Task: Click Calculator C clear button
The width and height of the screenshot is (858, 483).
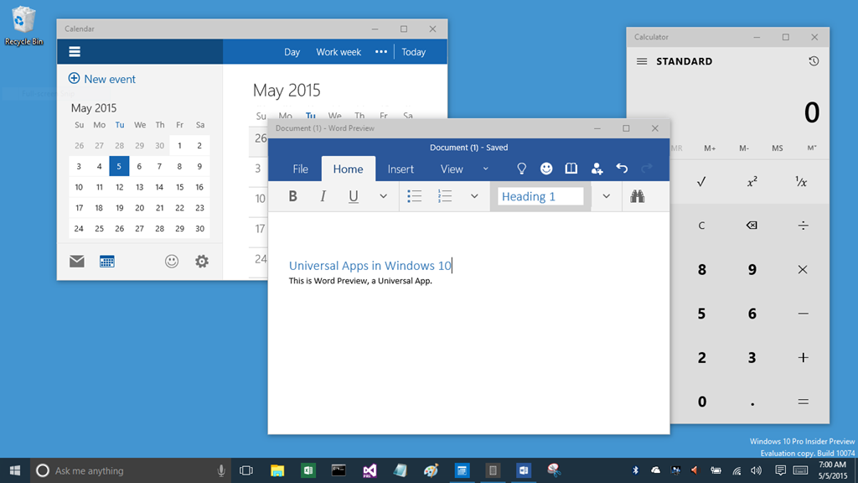Action: click(701, 225)
